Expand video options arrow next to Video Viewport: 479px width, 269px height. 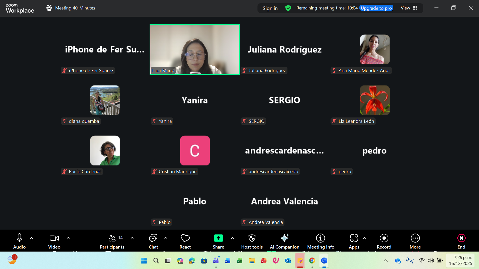68,238
